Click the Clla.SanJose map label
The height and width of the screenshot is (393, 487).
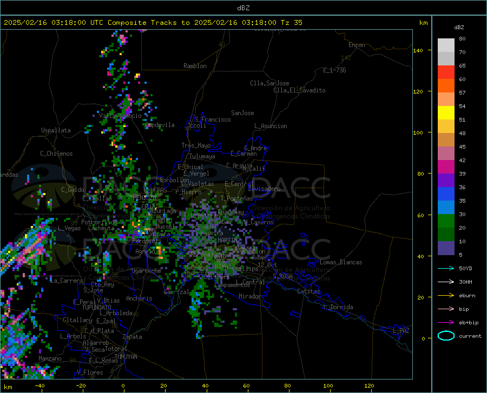[269, 83]
